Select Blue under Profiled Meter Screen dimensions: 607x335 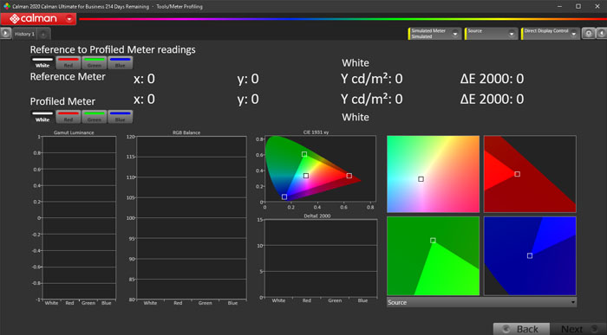[x=120, y=117]
